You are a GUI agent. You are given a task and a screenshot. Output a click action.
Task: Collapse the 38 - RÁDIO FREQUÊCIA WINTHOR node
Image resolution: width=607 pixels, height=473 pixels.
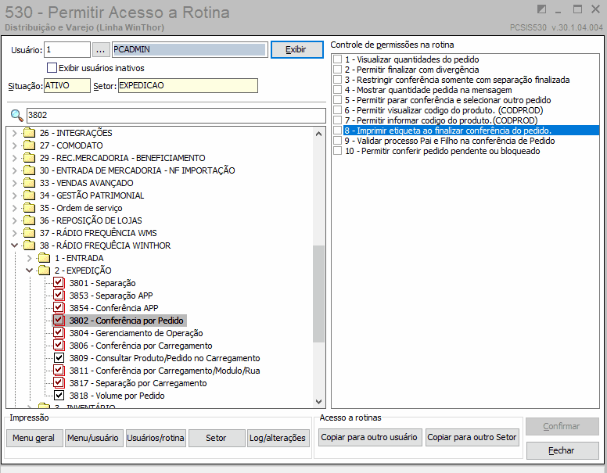pos(15,245)
